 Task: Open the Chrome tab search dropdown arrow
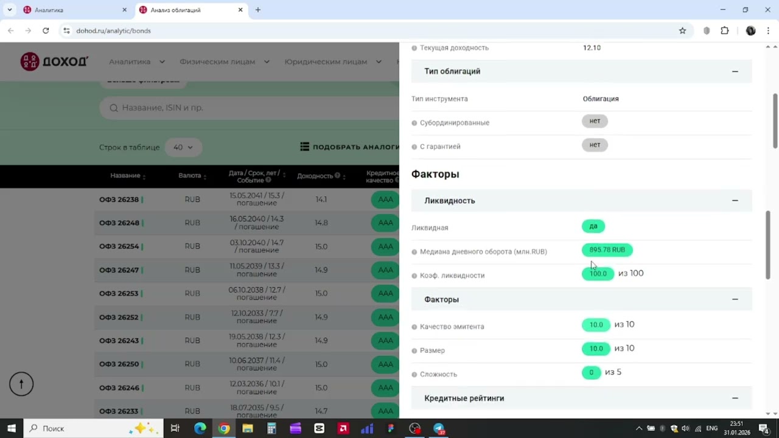coord(10,10)
